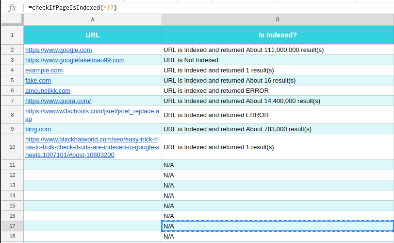Select cell 'About 14,400,000 result(s)'
Image resolution: width=394 pixels, height=243 pixels.
coord(278,101)
